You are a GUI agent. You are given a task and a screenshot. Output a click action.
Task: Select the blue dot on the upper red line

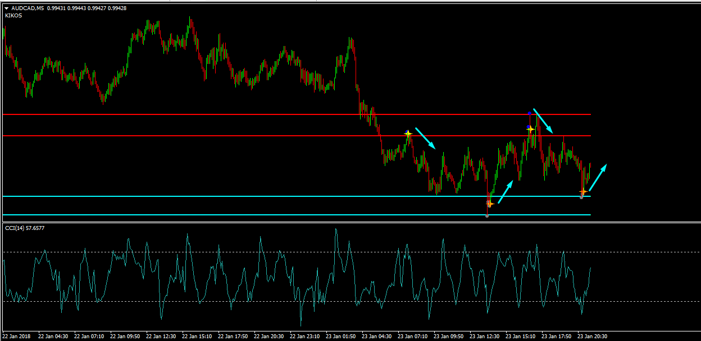(x=529, y=114)
